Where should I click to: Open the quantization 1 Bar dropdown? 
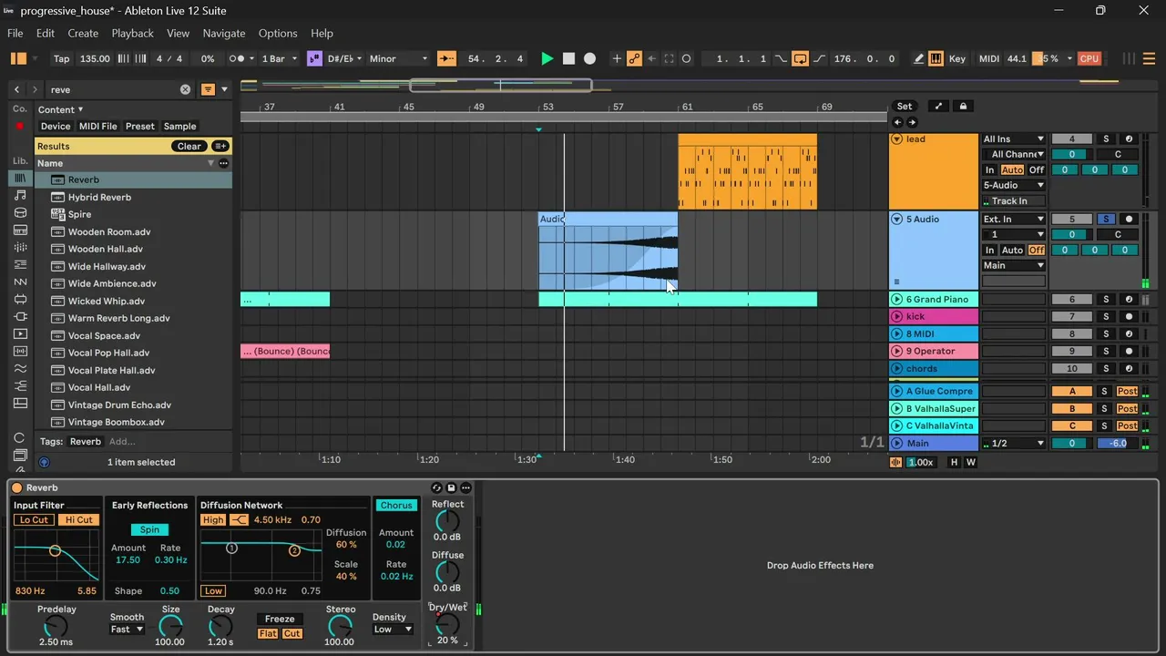tap(280, 58)
